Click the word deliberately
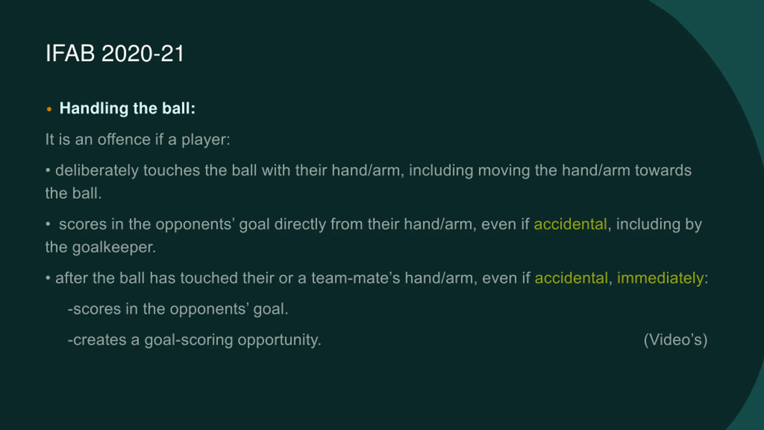 [x=97, y=171]
